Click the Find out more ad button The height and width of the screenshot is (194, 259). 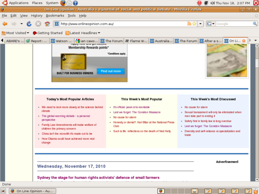(x=111, y=71)
